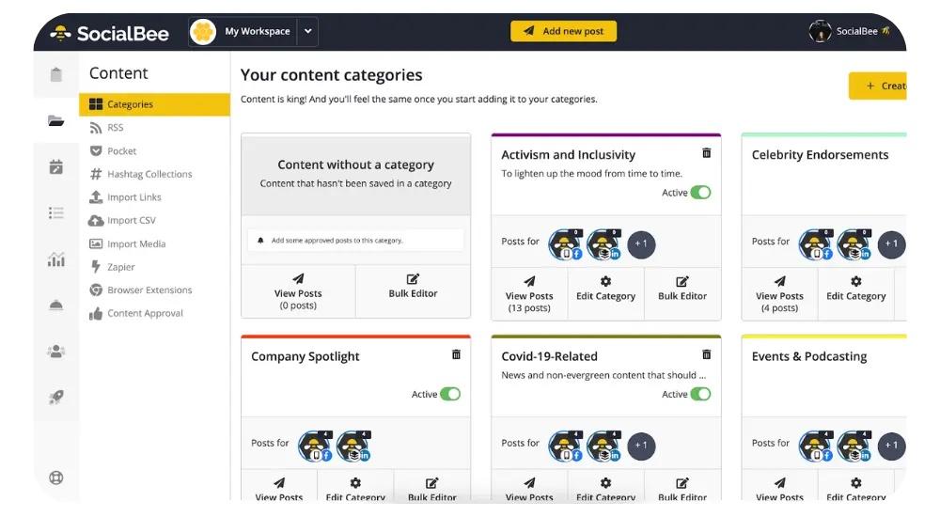Disable the Company Spotlight Active toggle
Viewport: 940px width, 517px height.
pyautogui.click(x=450, y=395)
